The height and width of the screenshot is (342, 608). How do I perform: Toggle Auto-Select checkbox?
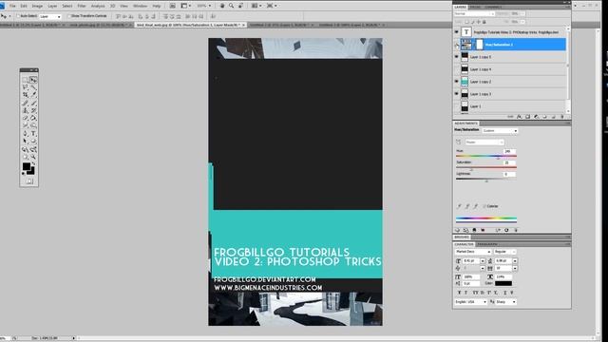pos(18,16)
